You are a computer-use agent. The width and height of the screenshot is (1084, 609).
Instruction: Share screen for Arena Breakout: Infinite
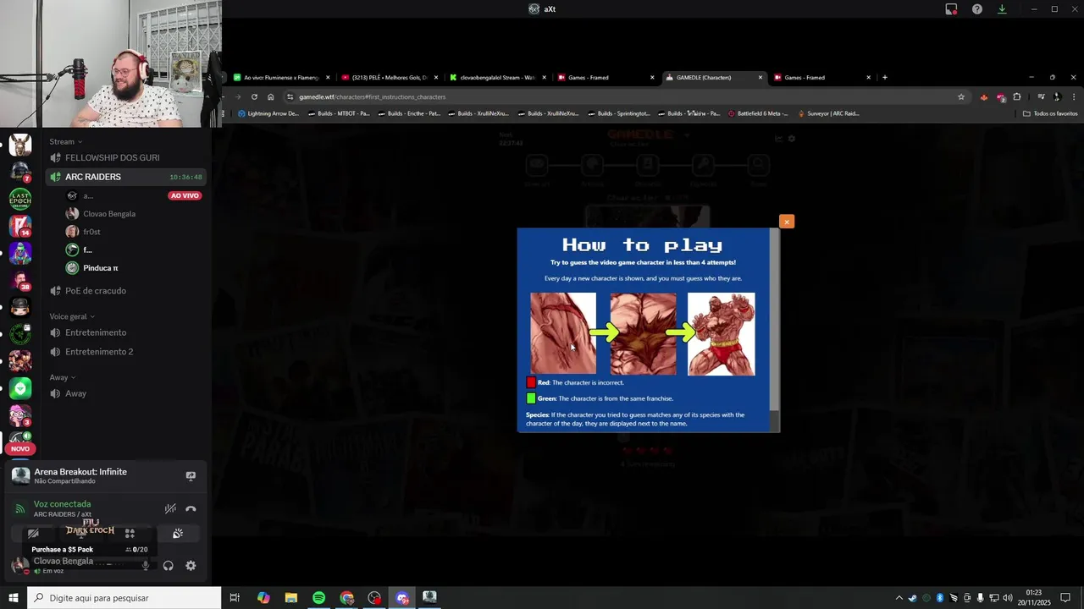(191, 476)
